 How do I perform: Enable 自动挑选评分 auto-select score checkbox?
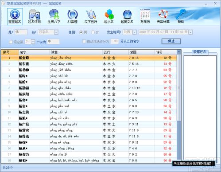84,41
